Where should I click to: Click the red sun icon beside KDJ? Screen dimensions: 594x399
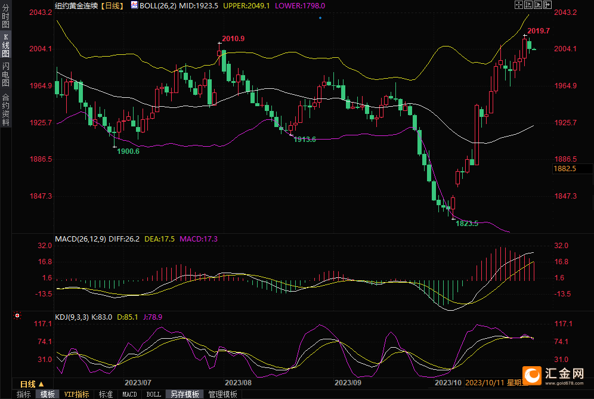pos(17,315)
